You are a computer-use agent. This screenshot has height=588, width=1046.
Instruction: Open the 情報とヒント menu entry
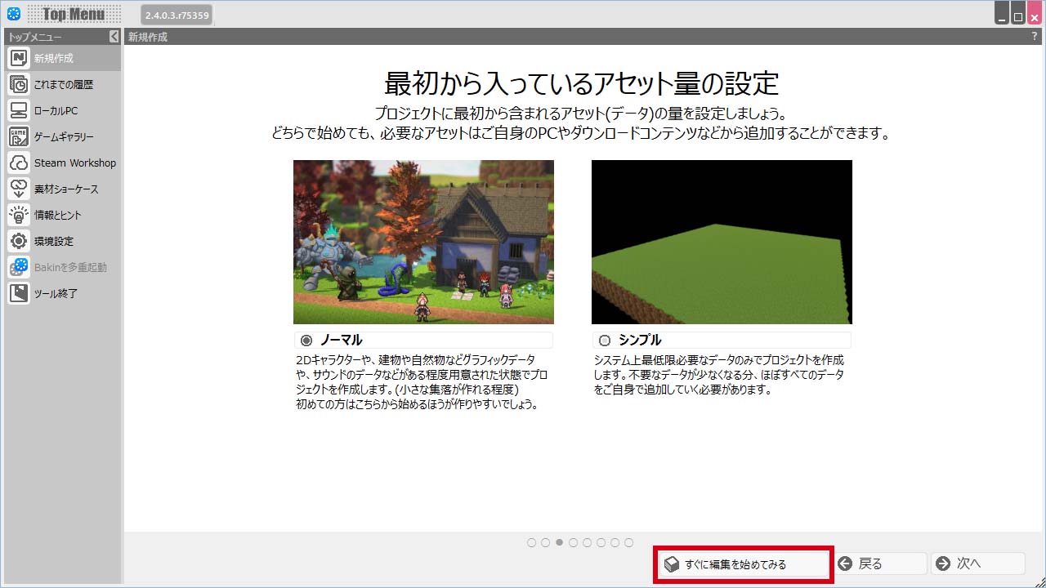(x=63, y=215)
